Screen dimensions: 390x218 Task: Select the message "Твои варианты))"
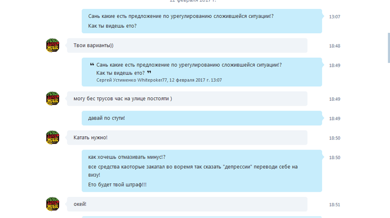coord(187,46)
